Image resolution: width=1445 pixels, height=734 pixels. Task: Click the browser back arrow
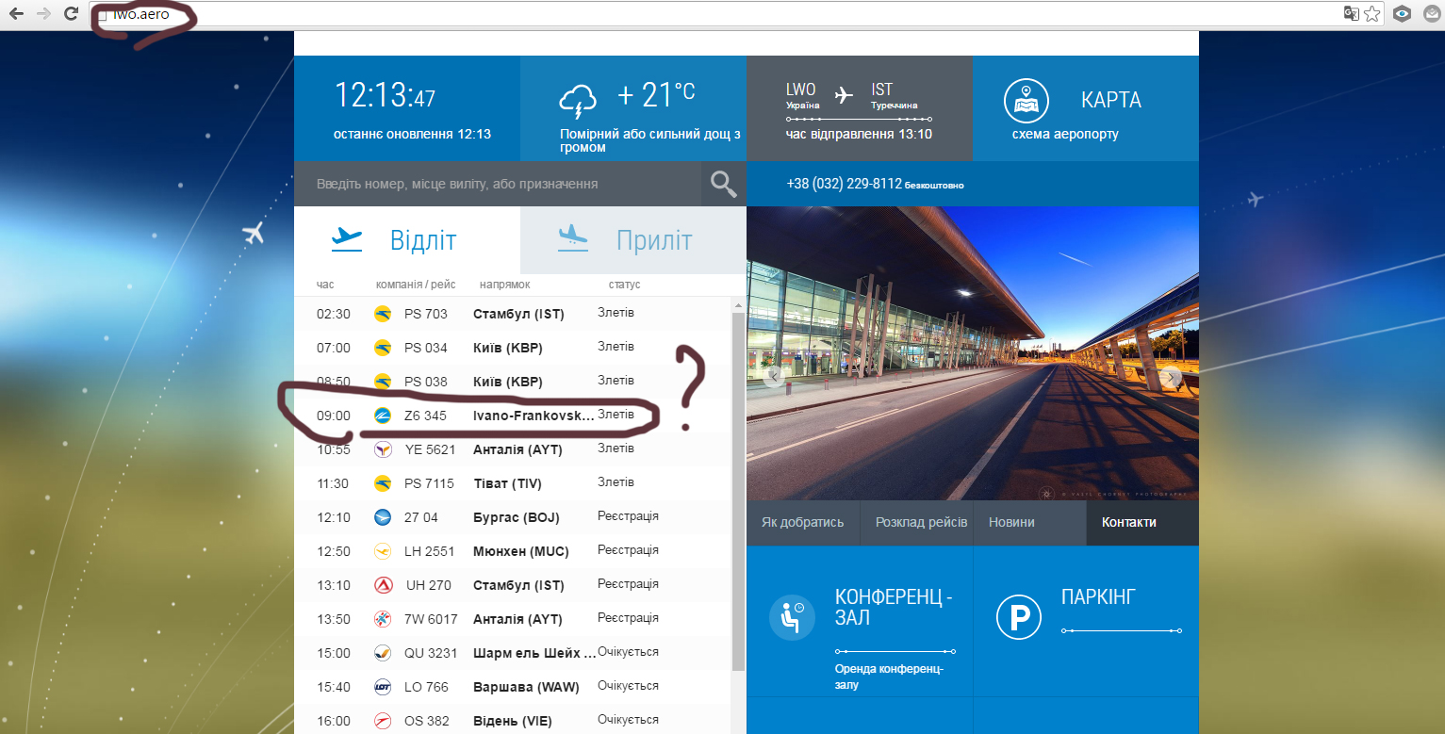16,13
